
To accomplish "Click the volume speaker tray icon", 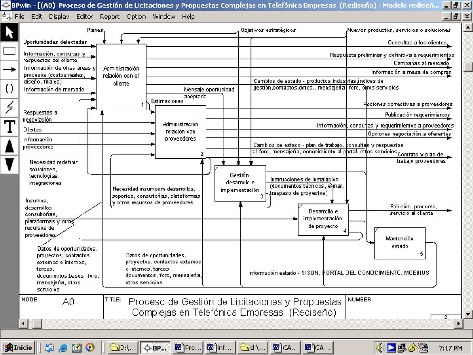I will (380, 348).
